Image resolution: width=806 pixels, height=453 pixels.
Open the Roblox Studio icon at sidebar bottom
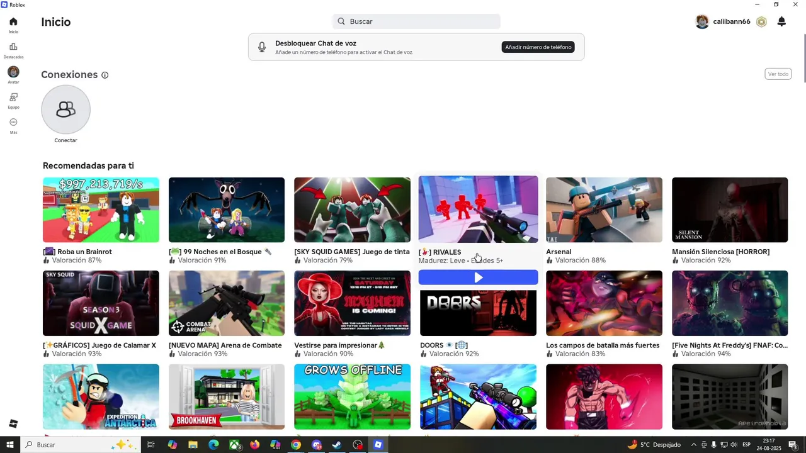pos(13,424)
